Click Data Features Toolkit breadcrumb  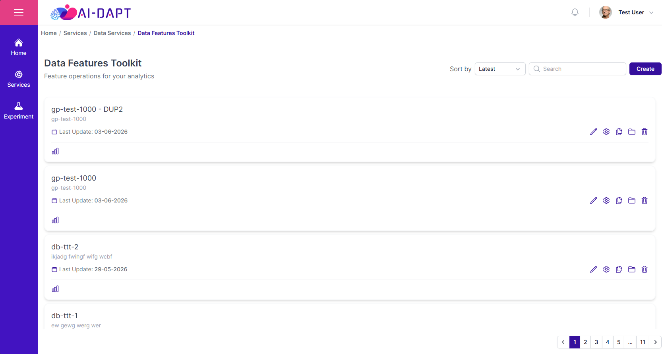[166, 33]
